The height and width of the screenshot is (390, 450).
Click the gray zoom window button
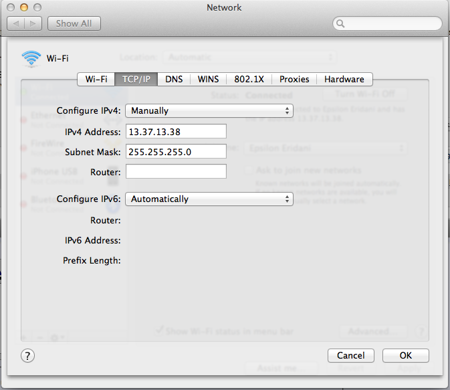(37, 7)
